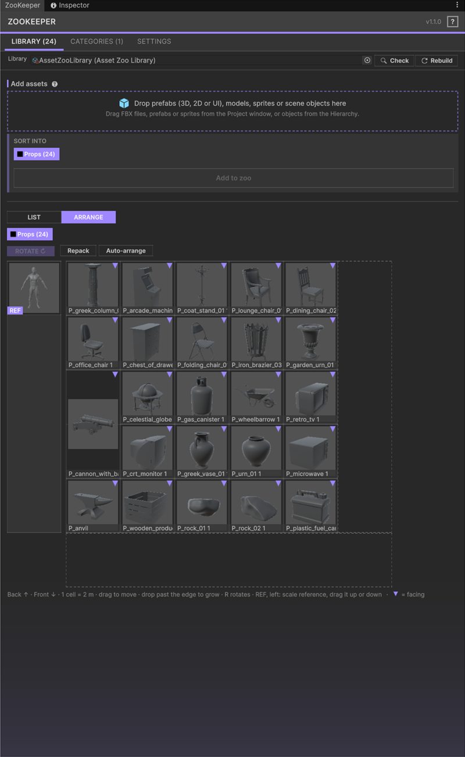This screenshot has height=757, width=465.
Task: Switch to the Inspector window tab
Action: pyautogui.click(x=70, y=5)
